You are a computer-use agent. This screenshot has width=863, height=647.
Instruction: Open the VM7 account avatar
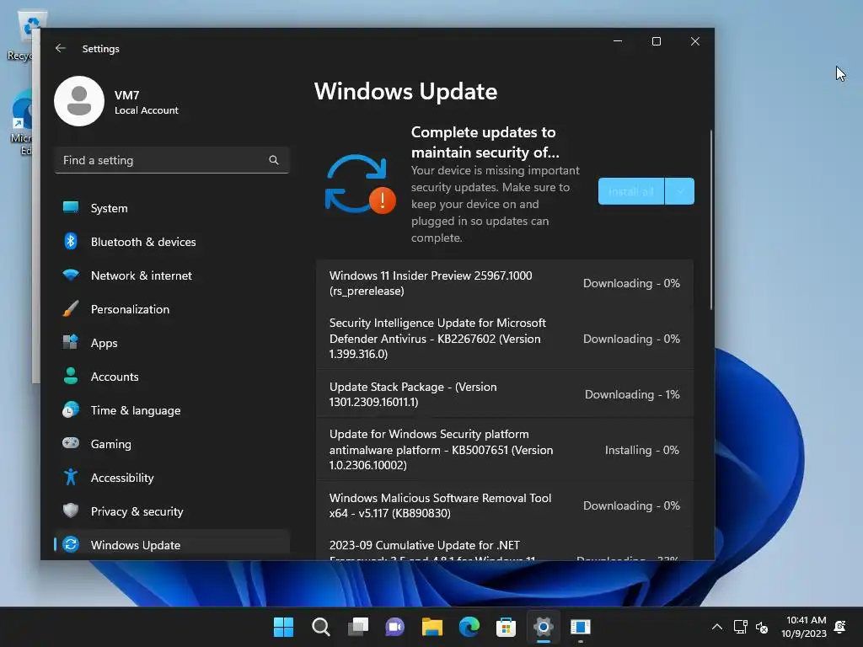[79, 101]
